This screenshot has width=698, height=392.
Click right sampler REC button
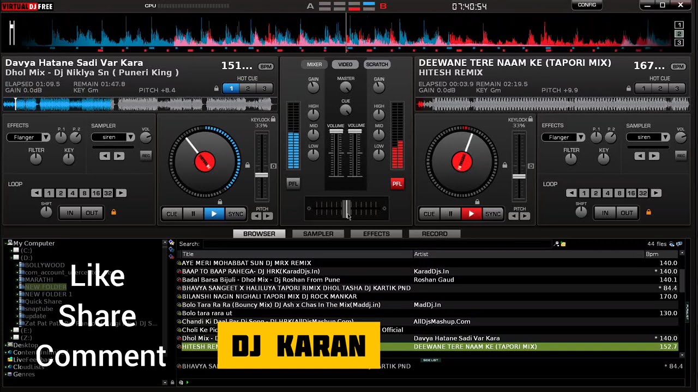[x=681, y=156]
